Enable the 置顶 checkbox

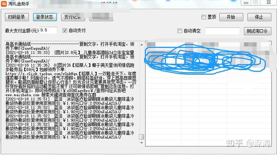(x=204, y=17)
